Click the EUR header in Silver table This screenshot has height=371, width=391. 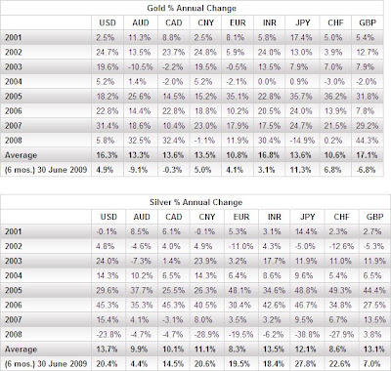click(241, 217)
